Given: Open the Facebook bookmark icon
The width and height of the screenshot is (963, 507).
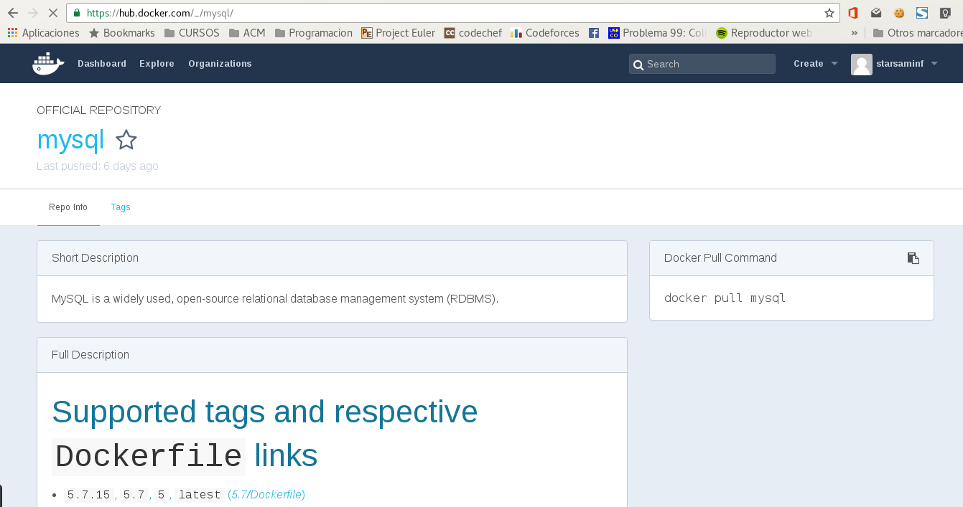Looking at the screenshot, I should pos(594,33).
